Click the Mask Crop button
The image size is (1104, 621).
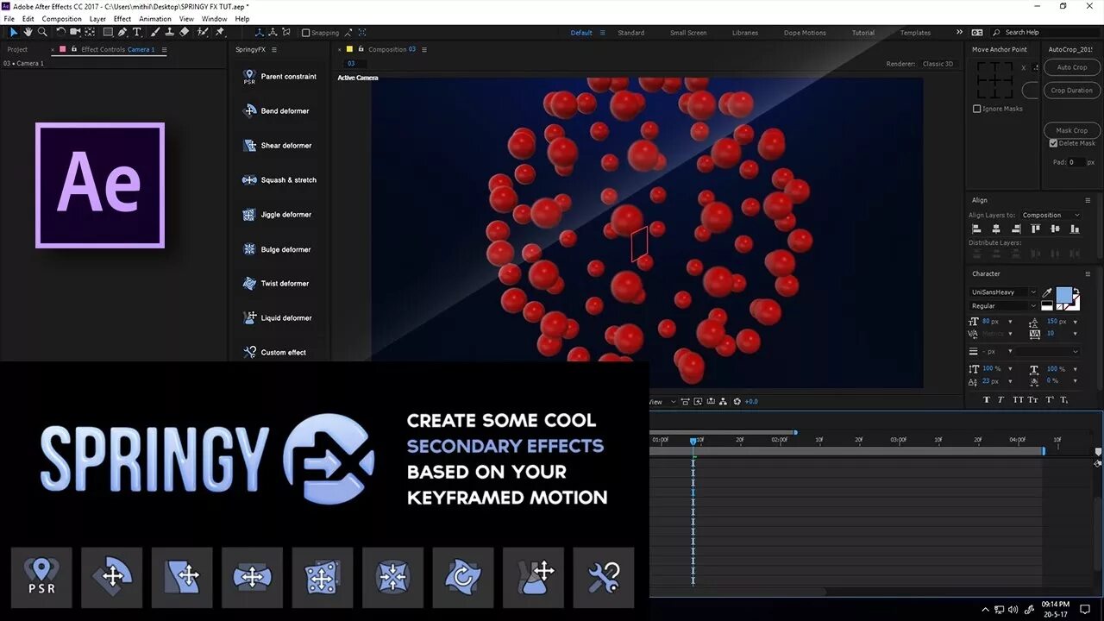coord(1072,130)
